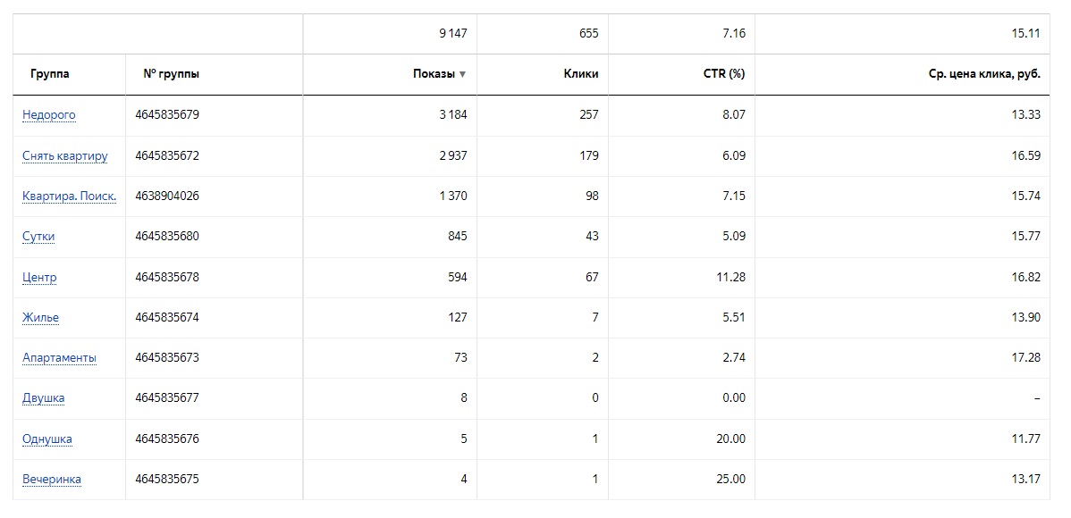Click the Квартира. Поиск. group link
This screenshot has height=518, width=1071.
click(x=70, y=196)
